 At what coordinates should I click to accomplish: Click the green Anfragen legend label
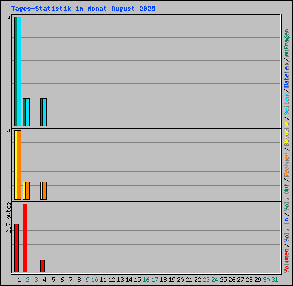point(287,43)
